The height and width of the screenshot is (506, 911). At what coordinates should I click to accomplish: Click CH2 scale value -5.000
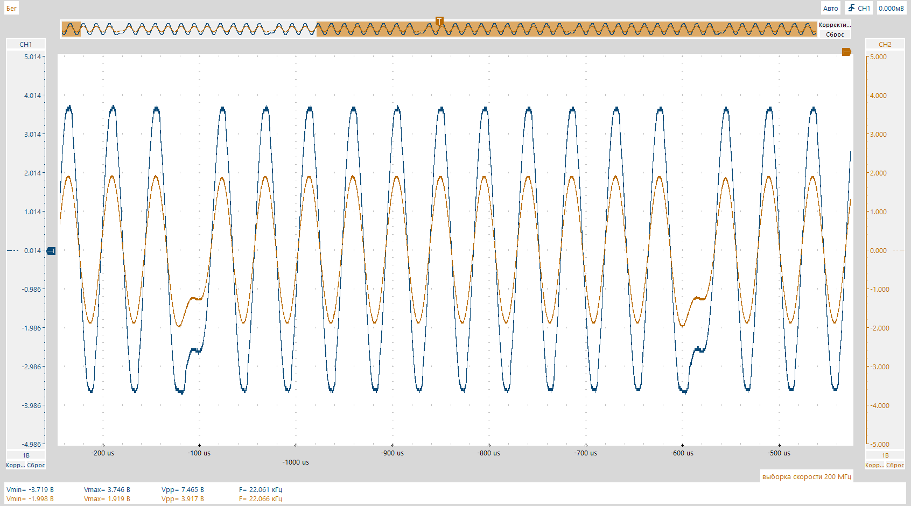tap(879, 444)
